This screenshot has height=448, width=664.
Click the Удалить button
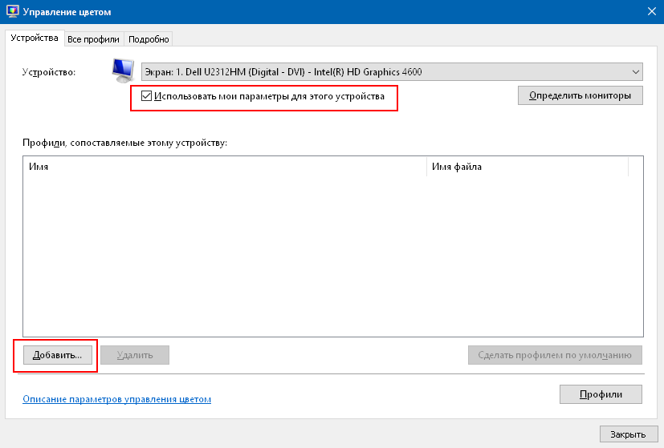(x=135, y=354)
